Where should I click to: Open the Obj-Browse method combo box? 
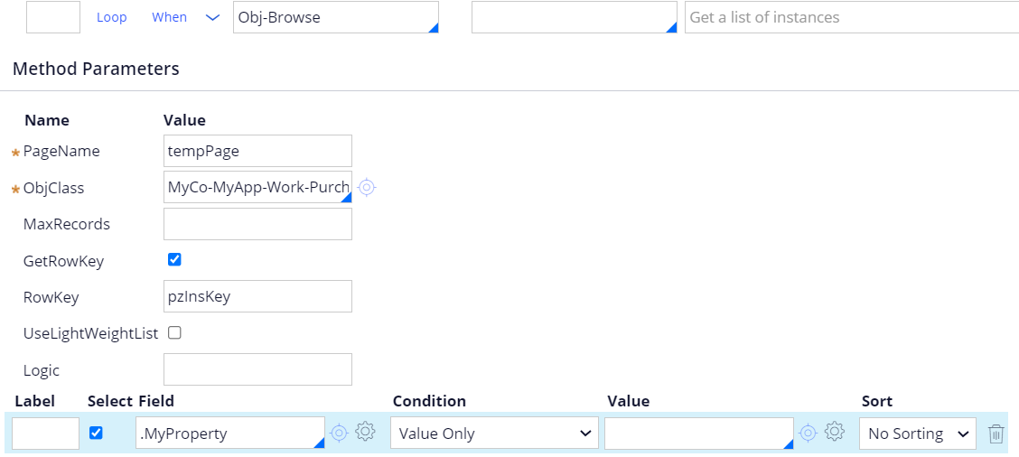tap(336, 17)
